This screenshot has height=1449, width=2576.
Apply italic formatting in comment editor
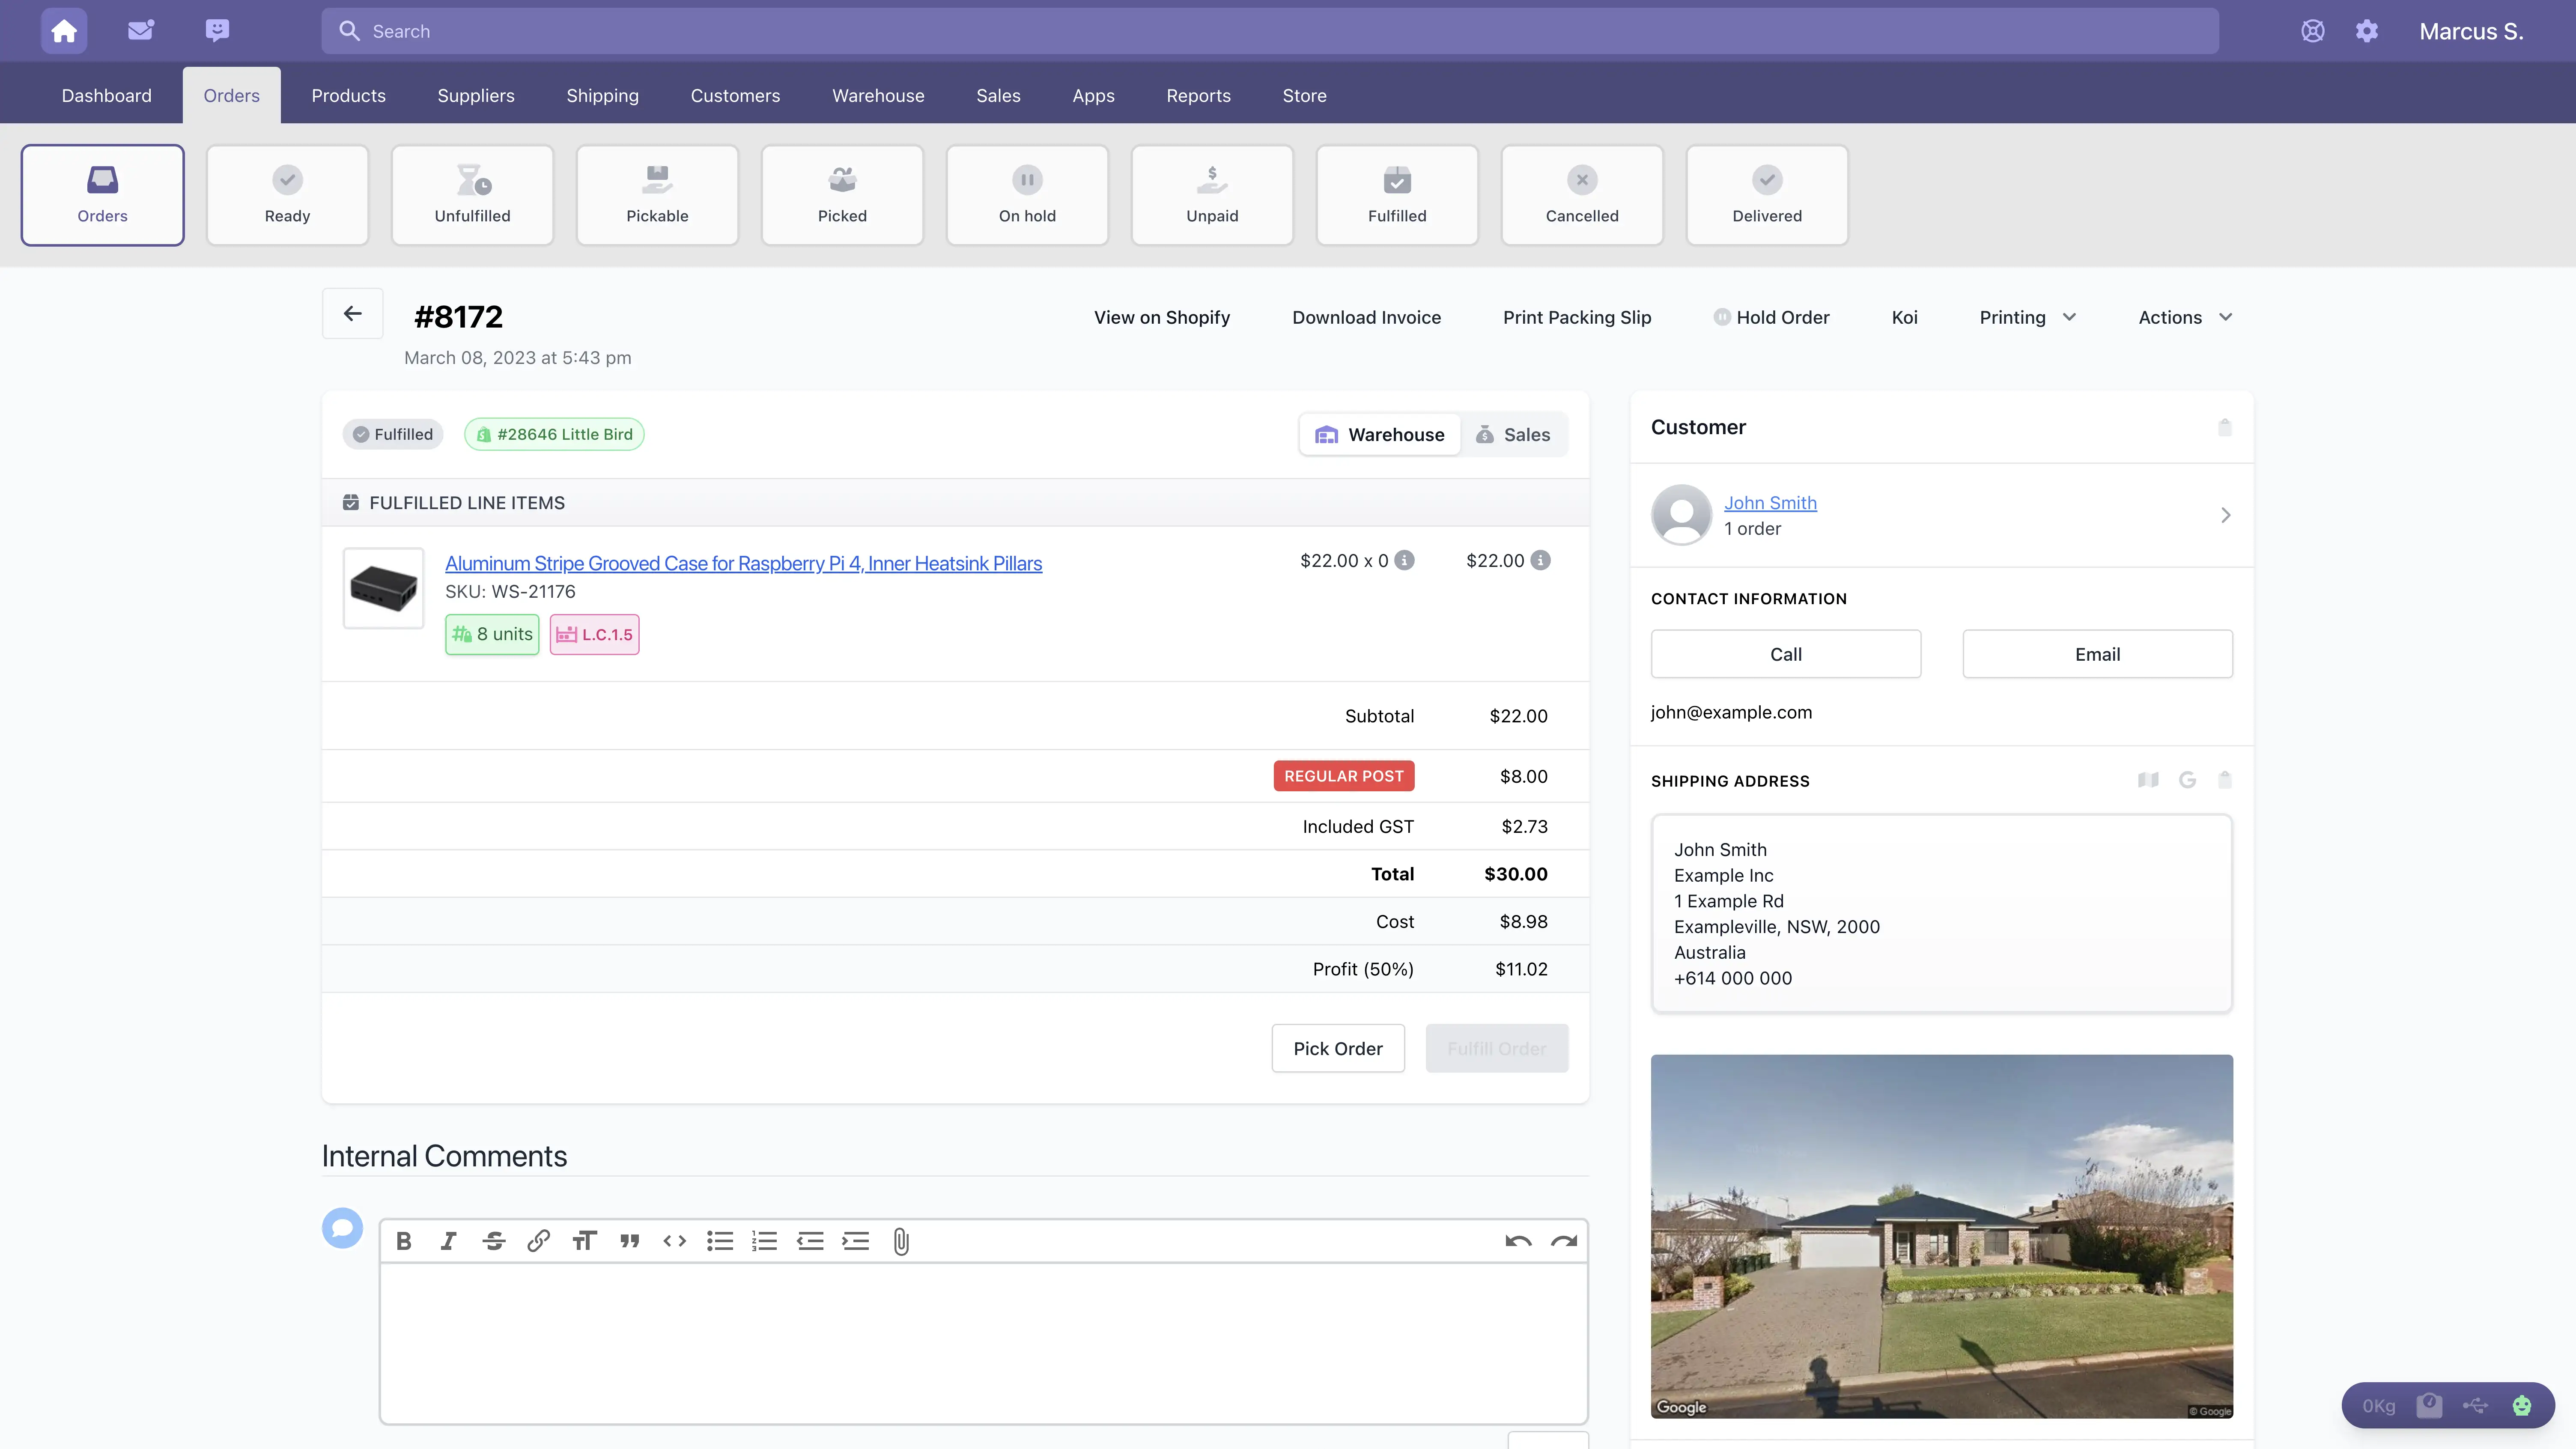449,1241
